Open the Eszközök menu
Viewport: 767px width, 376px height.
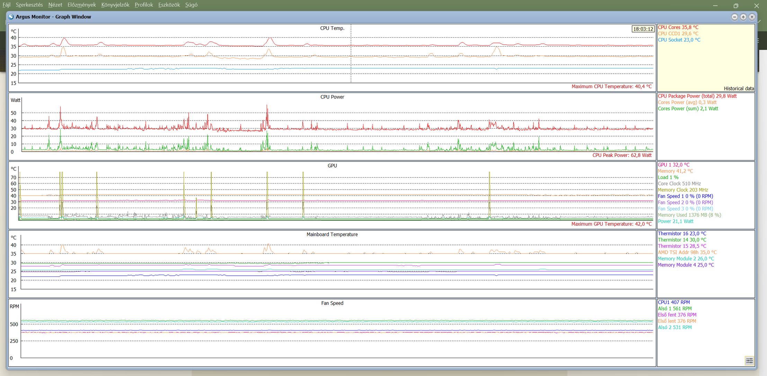(169, 5)
